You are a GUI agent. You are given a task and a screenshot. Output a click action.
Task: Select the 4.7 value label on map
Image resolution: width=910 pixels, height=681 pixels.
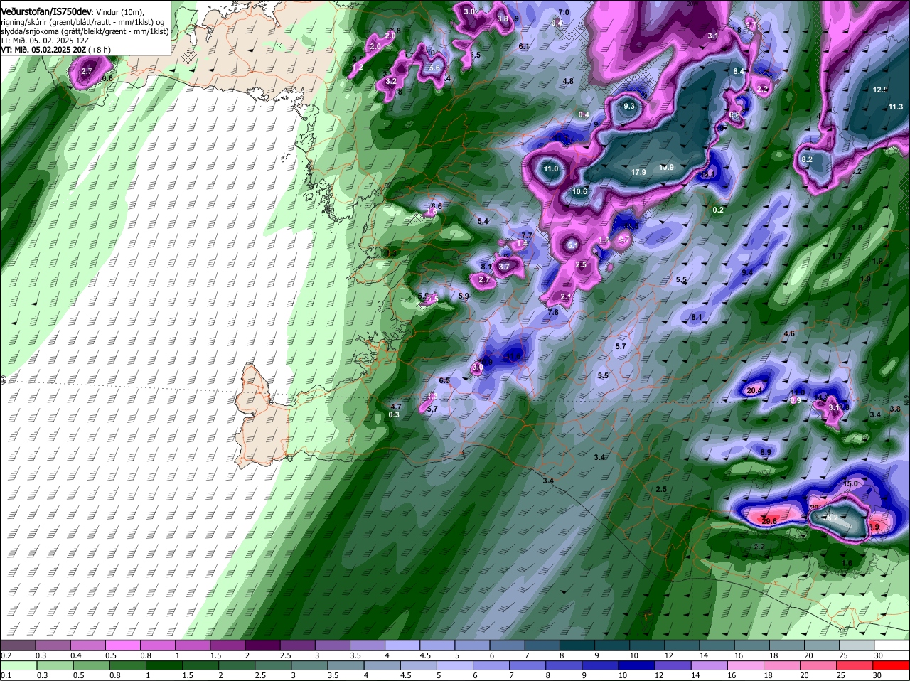[x=396, y=407]
